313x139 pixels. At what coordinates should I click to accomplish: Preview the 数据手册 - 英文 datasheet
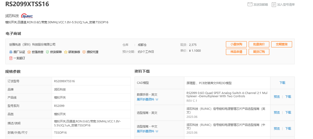click(x=277, y=97)
